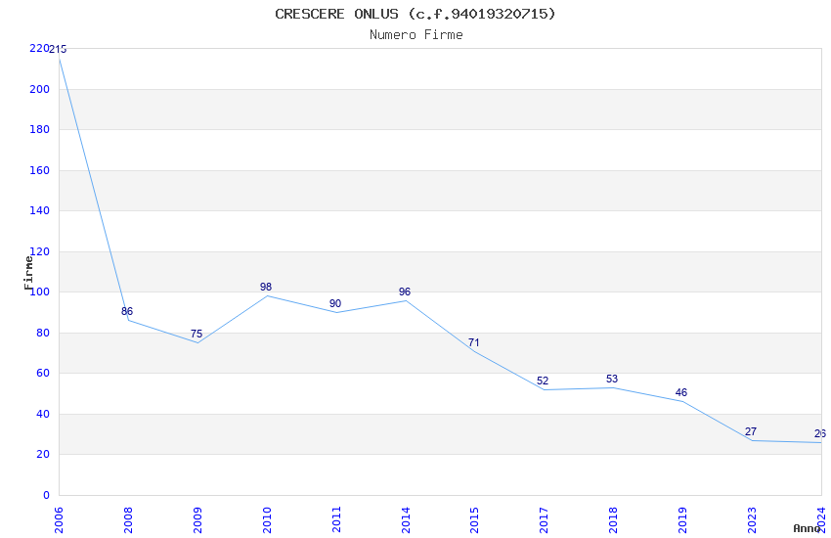
Task: Click the Firme y-axis title
Action: tap(28, 273)
